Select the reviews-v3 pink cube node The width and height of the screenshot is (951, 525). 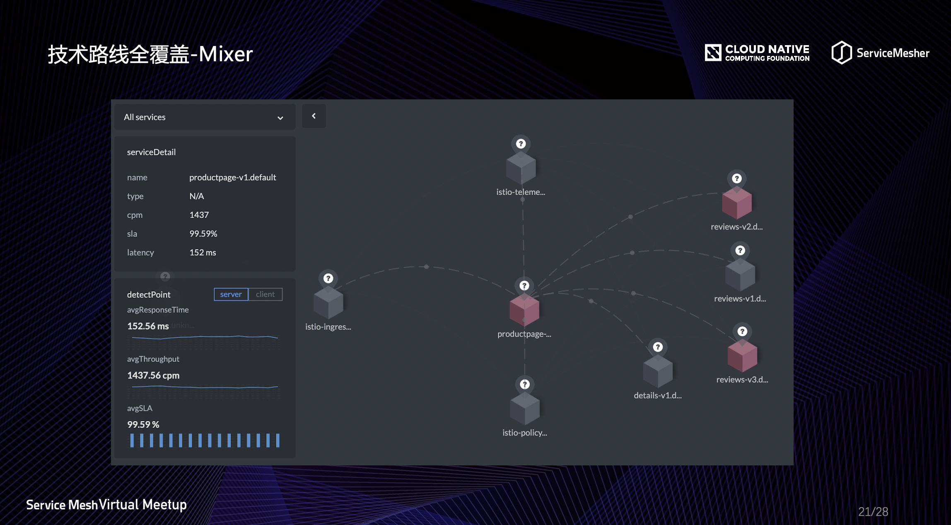(742, 356)
